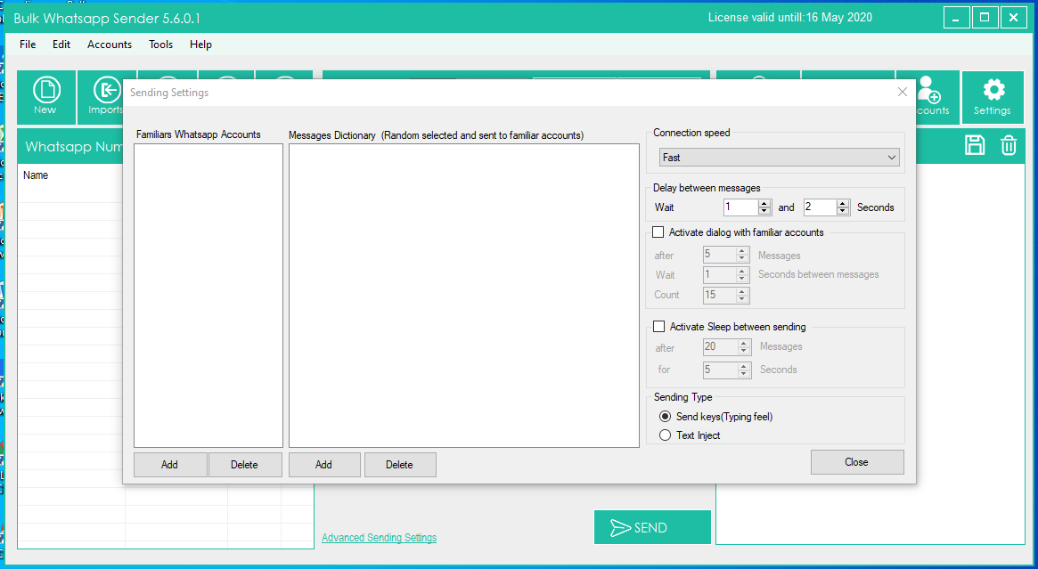Decrease the second delay seconds value
The height and width of the screenshot is (569, 1038).
[843, 212]
